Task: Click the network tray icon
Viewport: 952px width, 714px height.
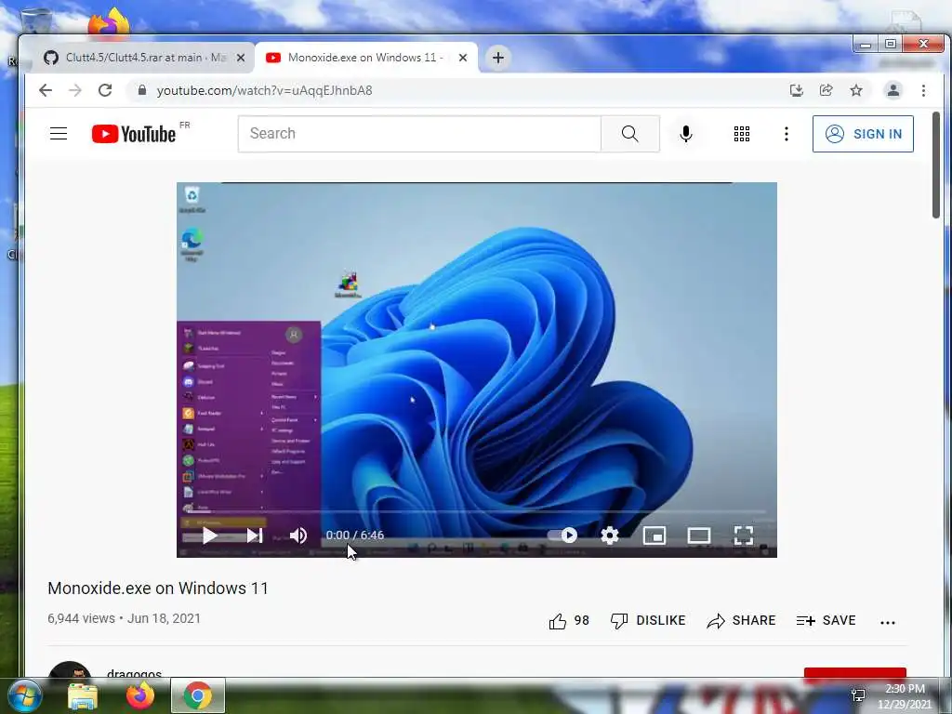Action: (858, 695)
